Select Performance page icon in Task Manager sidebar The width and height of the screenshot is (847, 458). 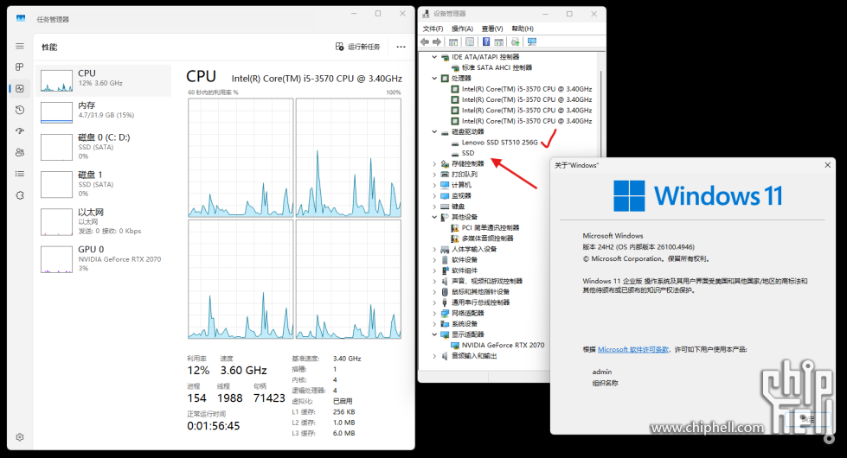point(20,88)
